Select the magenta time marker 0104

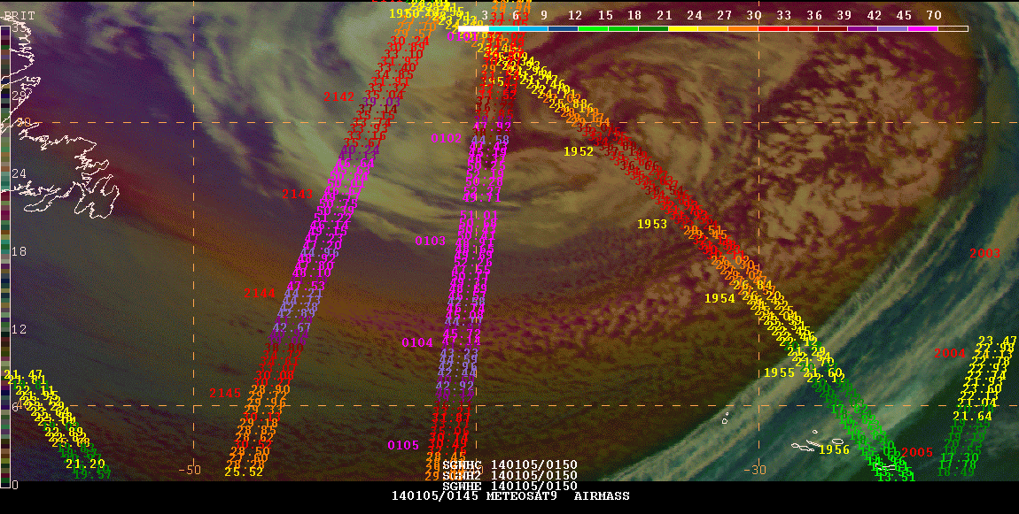pyautogui.click(x=417, y=342)
